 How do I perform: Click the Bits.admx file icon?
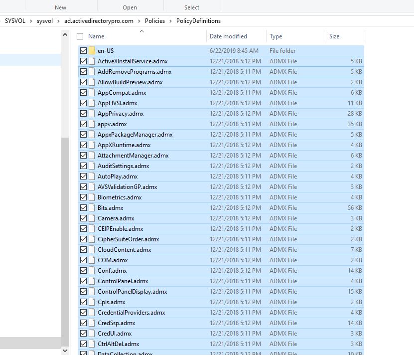pyautogui.click(x=92, y=208)
